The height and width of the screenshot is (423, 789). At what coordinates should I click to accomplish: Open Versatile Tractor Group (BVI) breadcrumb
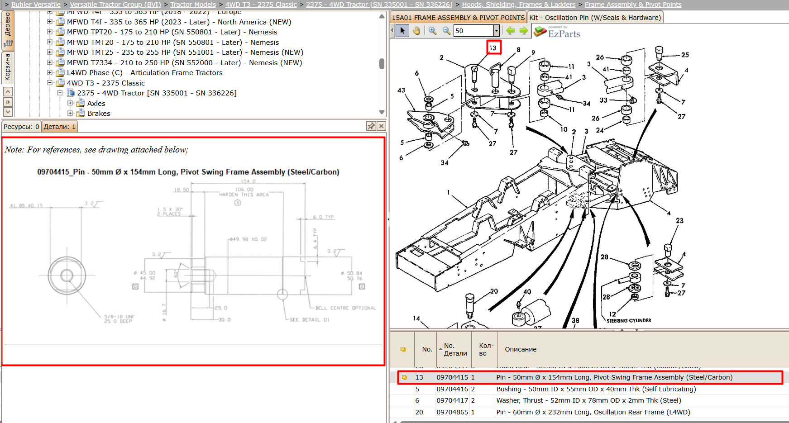click(115, 5)
